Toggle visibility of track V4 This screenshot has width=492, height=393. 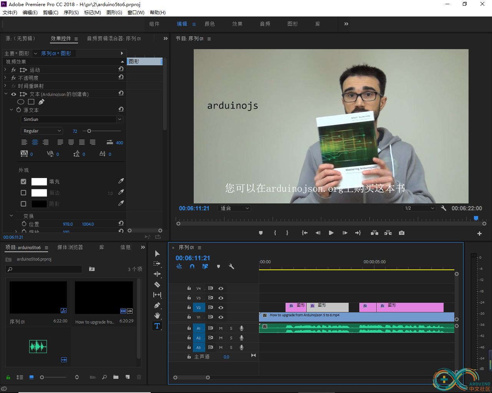coord(221,288)
